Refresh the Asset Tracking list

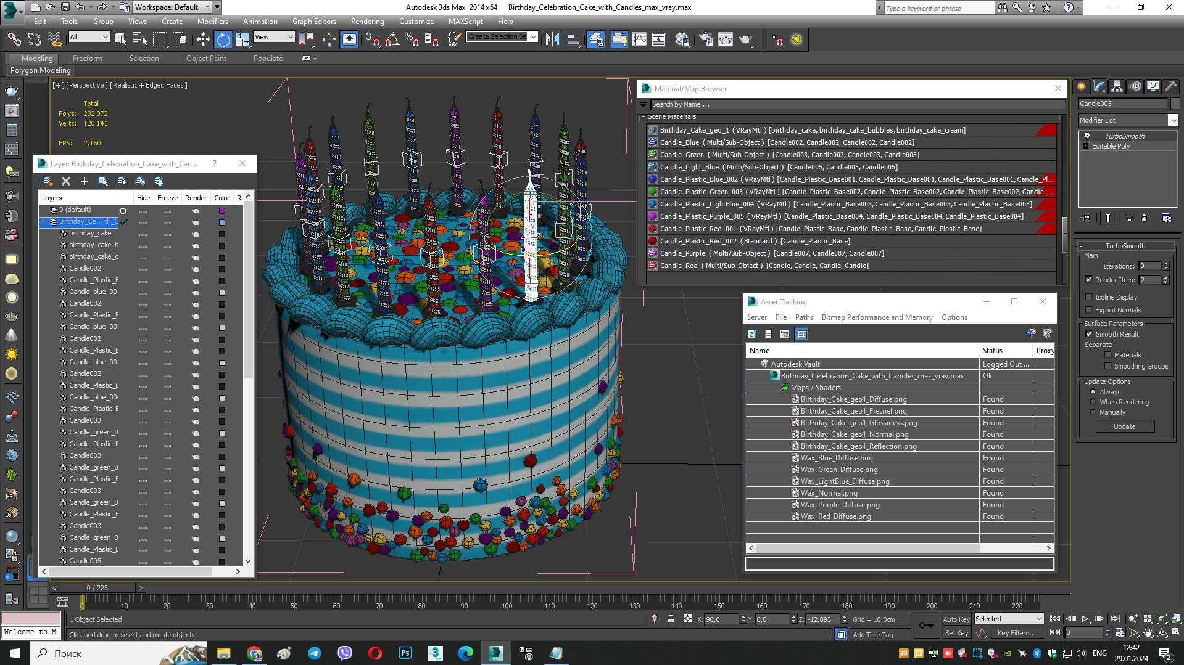(752, 334)
